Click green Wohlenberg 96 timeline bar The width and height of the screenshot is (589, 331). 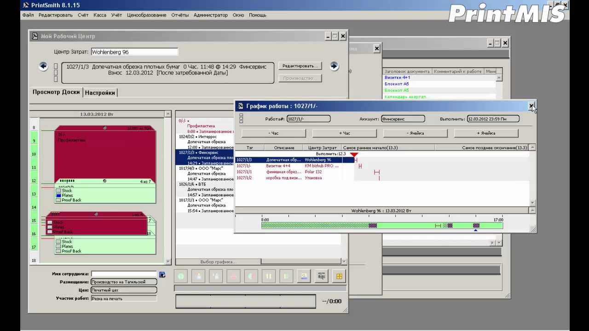(382, 225)
